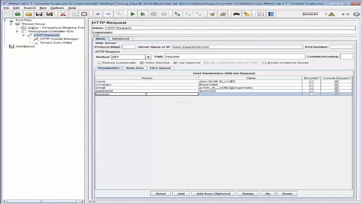Click the Collapse All minus icon
Screen dimensions: 362x204
pos(108,14)
